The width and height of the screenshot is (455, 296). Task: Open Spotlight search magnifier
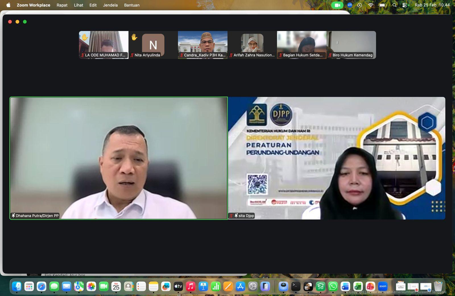[x=394, y=5]
